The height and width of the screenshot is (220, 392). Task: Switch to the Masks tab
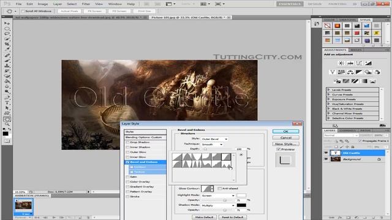tap(356, 50)
